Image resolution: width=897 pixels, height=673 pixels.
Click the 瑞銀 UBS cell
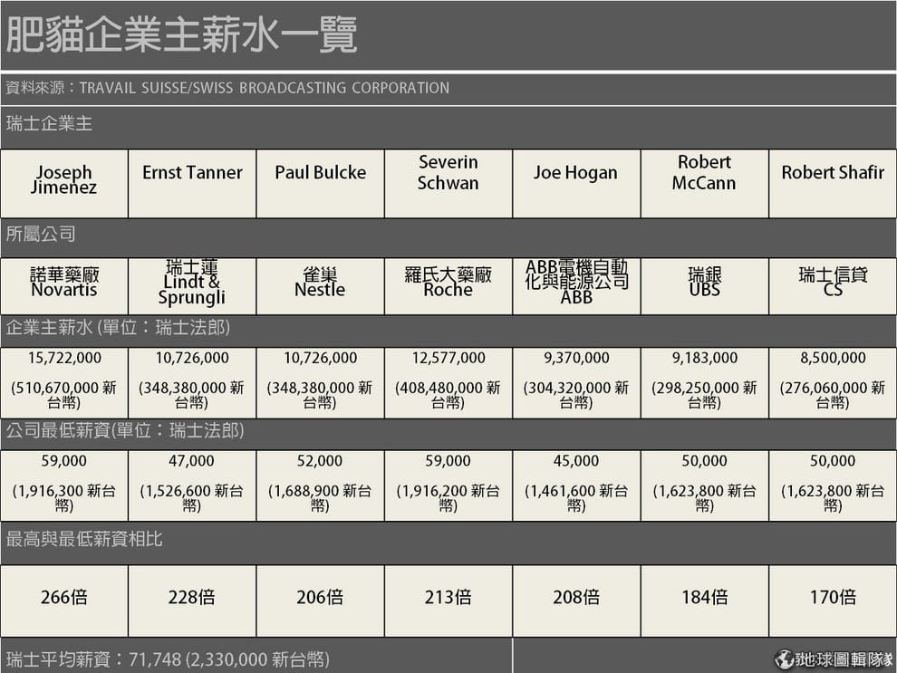click(705, 286)
